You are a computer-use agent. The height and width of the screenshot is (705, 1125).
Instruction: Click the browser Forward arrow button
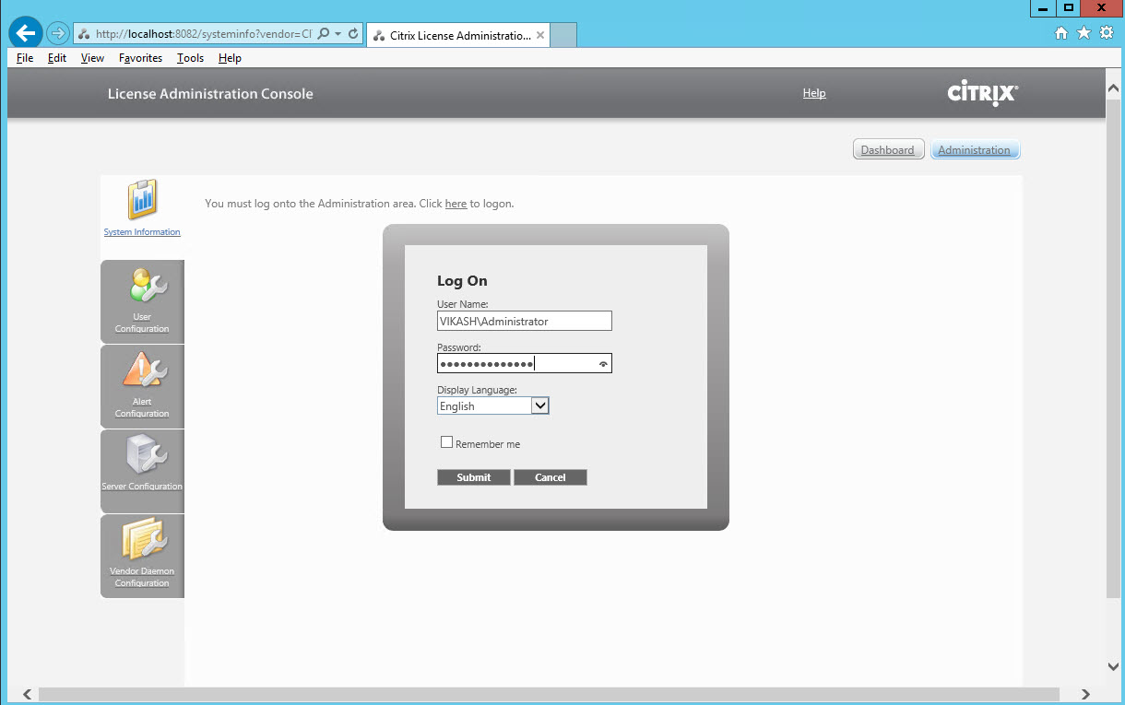[58, 33]
